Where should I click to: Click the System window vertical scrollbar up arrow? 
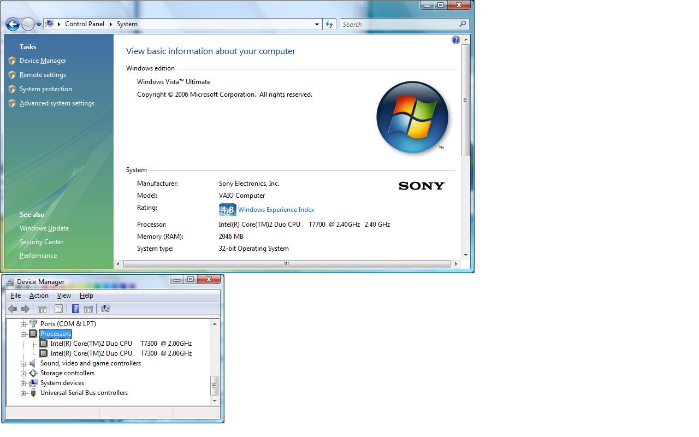click(466, 40)
